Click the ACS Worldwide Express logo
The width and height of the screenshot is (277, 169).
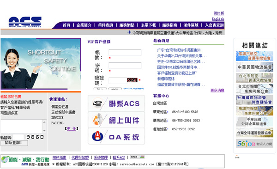(x=25, y=22)
